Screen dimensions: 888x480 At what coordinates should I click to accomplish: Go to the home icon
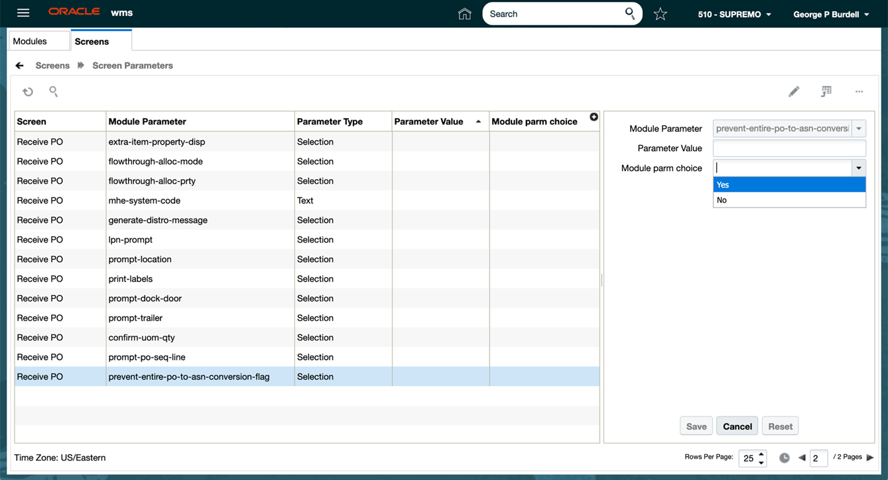click(465, 14)
